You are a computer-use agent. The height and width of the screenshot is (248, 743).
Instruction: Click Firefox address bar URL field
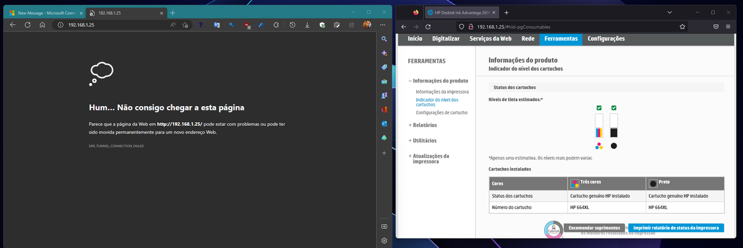click(x=573, y=27)
